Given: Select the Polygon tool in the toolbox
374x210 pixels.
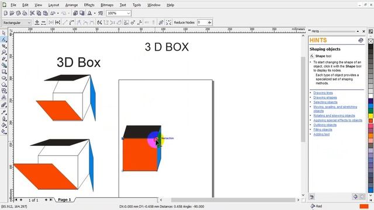Looking at the screenshot, I should click(x=4, y=84).
